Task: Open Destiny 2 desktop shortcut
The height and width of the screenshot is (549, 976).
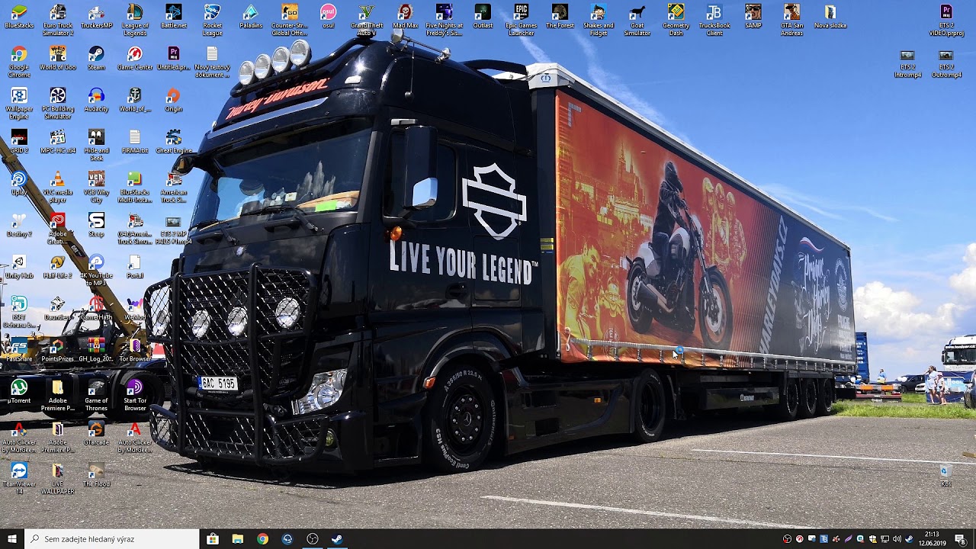Action: (x=19, y=223)
